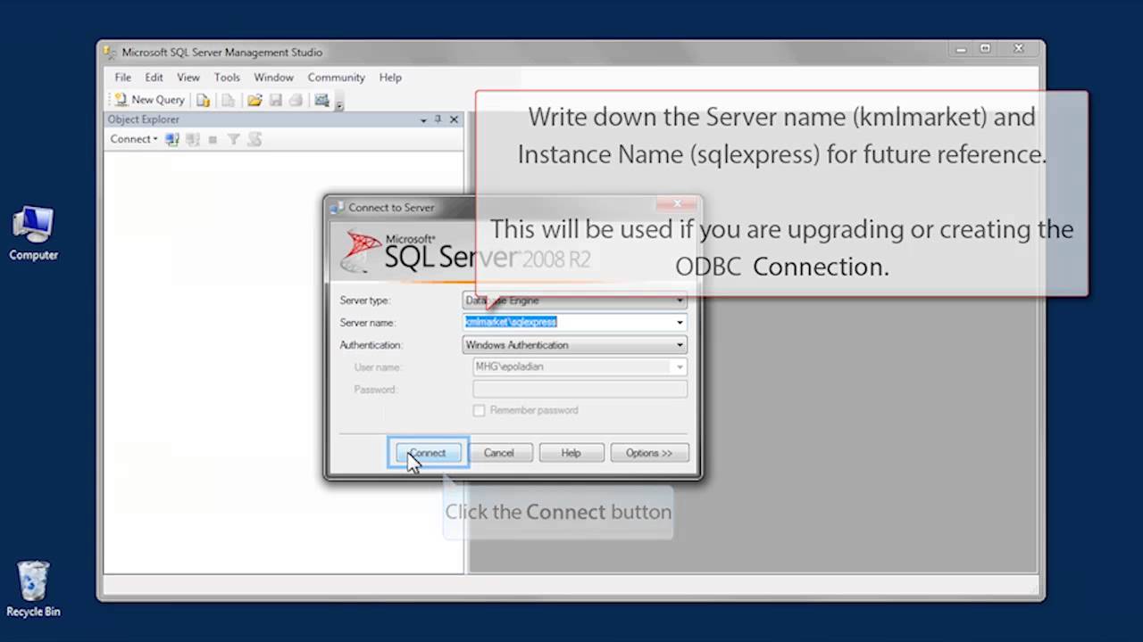Open the Community menu

pyautogui.click(x=336, y=78)
